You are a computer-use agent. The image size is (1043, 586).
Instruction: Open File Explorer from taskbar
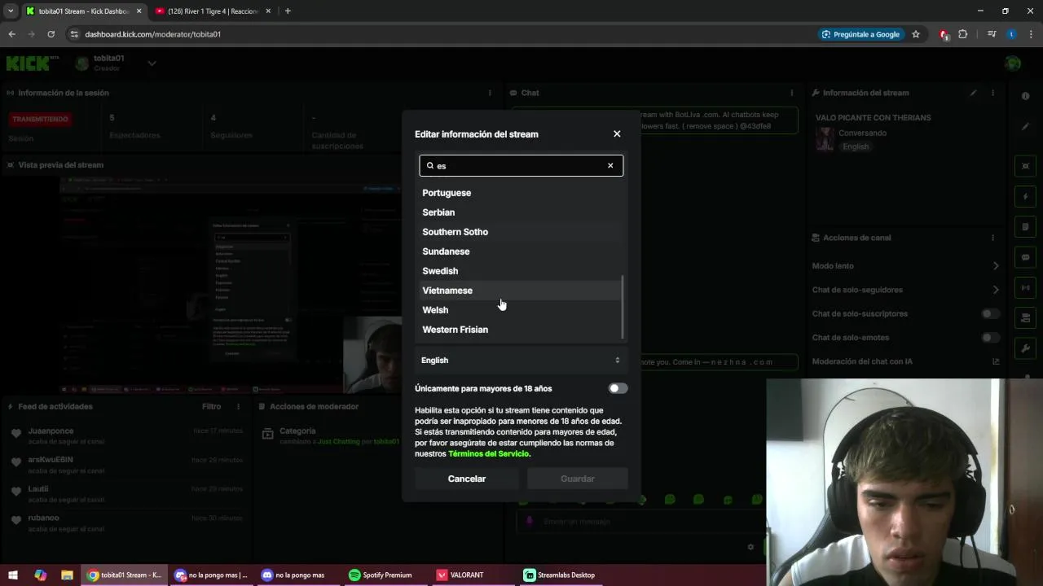pyautogui.click(x=67, y=575)
